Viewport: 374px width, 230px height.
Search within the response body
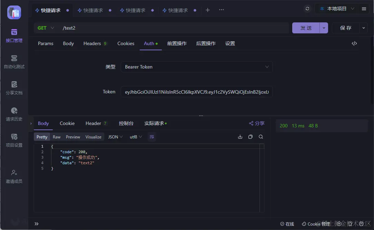tap(261, 137)
